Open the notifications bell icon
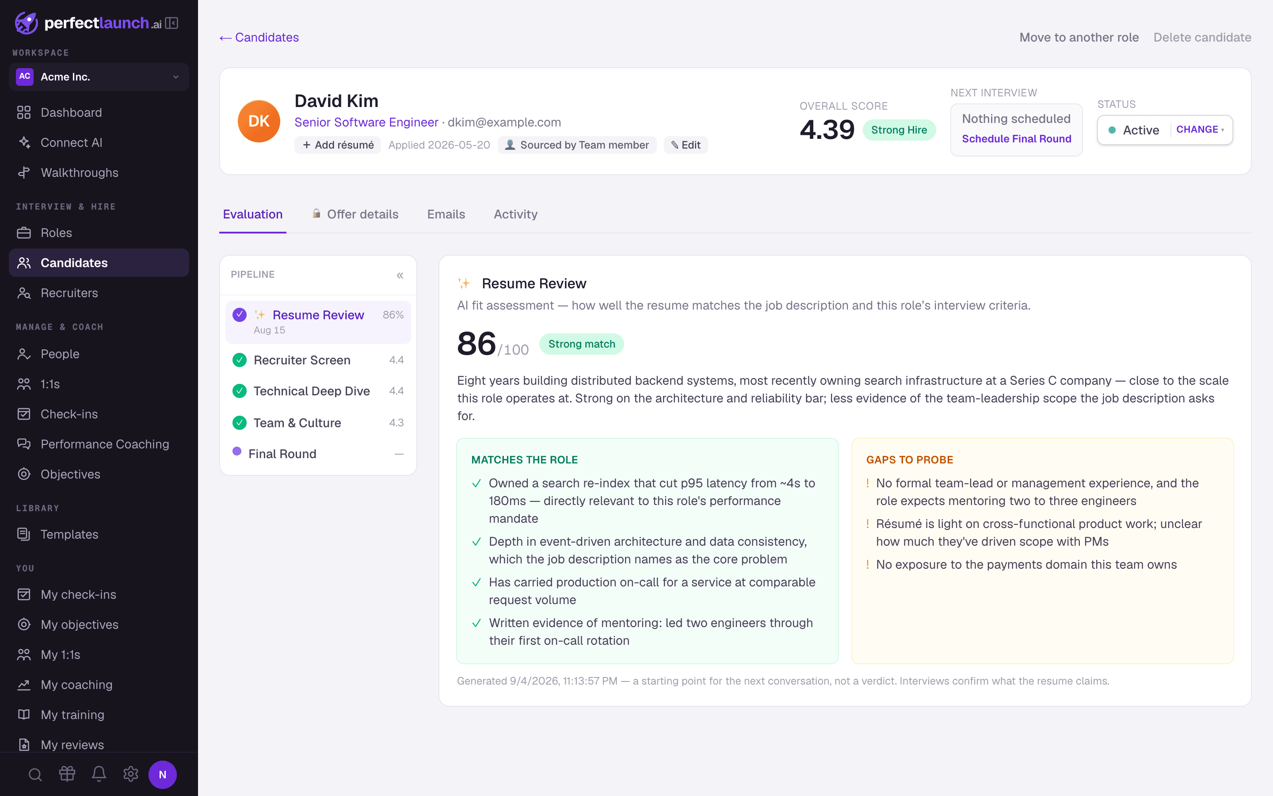The width and height of the screenshot is (1273, 796). pos(99,774)
